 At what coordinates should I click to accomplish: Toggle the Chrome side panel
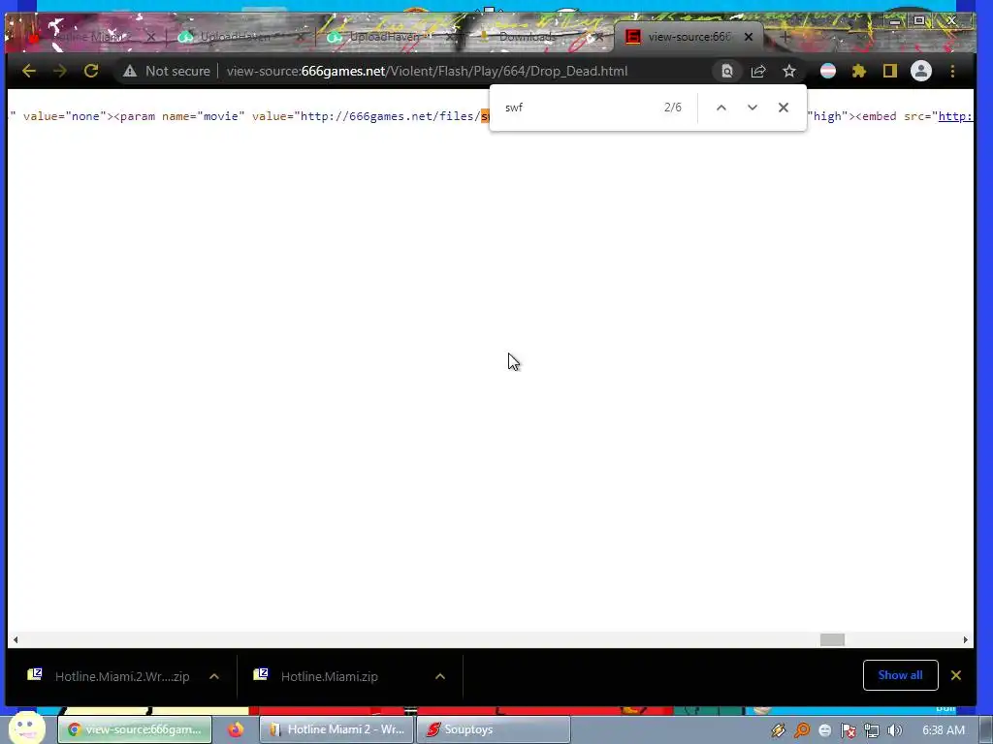tap(890, 71)
